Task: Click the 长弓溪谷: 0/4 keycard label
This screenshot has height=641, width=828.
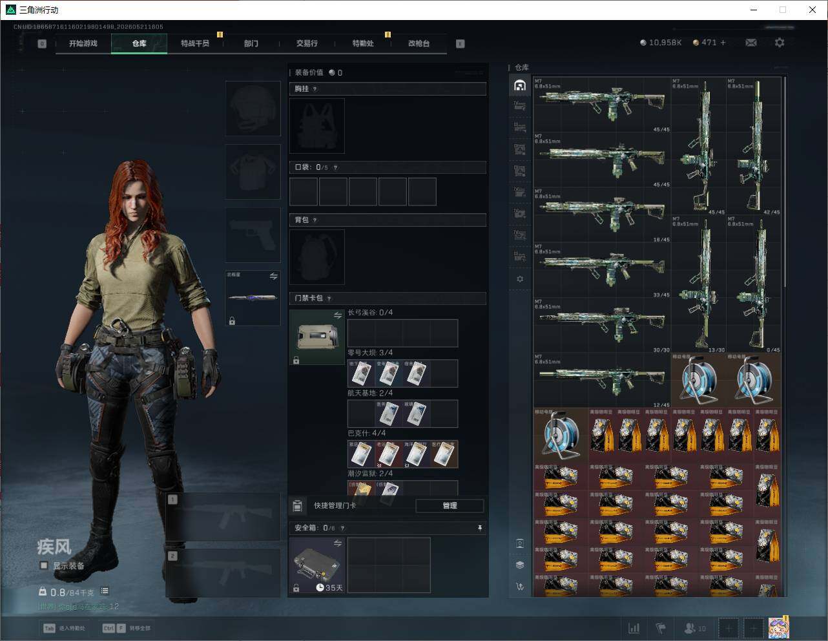Action: click(370, 313)
